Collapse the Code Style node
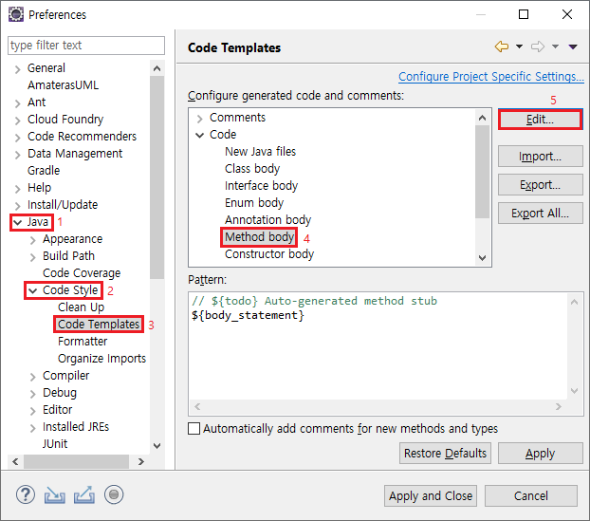This screenshot has width=590, height=521. coord(33,291)
